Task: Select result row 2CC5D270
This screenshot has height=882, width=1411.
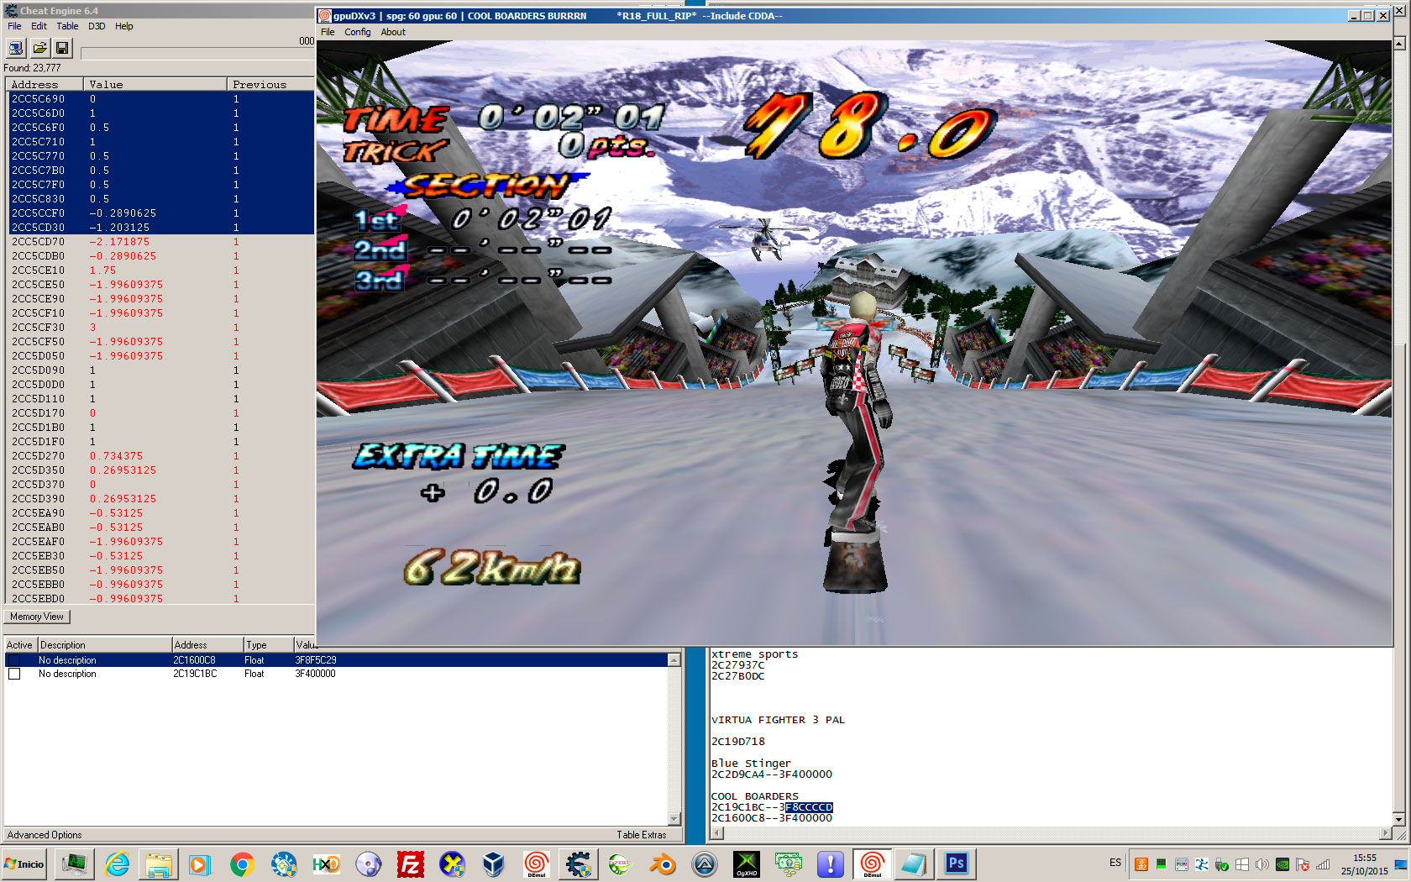Action: click(x=160, y=456)
